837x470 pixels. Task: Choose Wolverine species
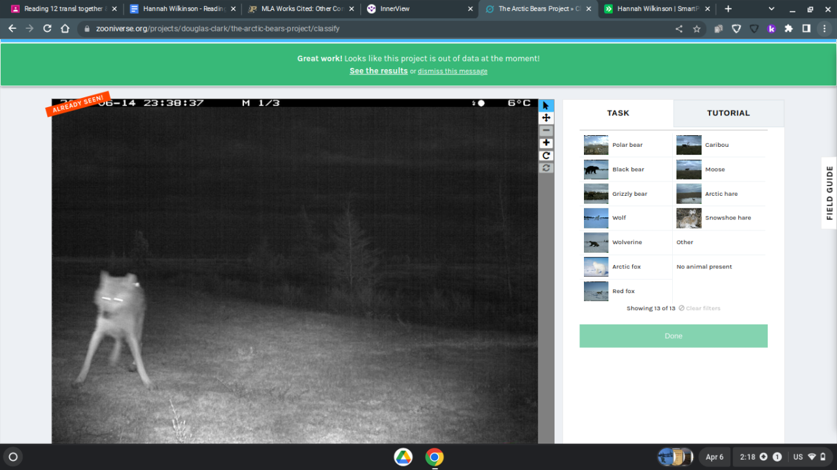(x=626, y=242)
